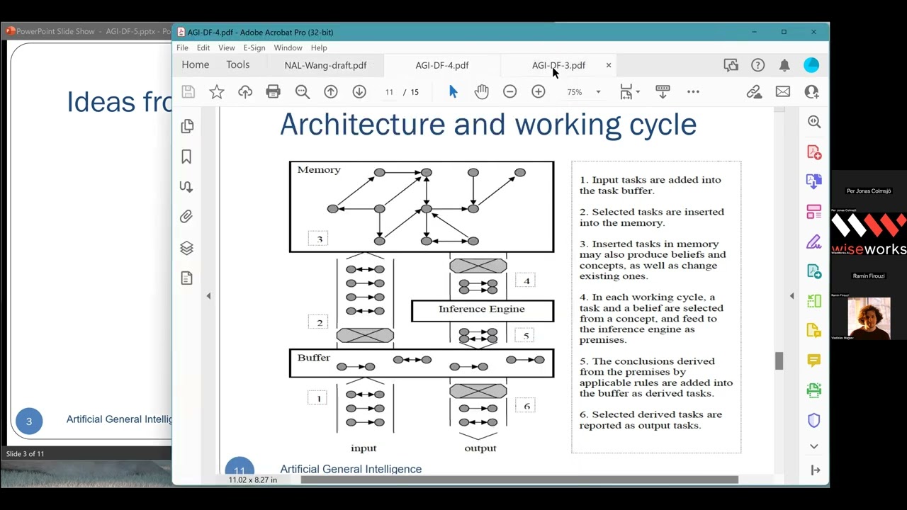Image resolution: width=907 pixels, height=510 pixels.
Task: Collapse the right tools pane arrow
Action: click(x=791, y=296)
